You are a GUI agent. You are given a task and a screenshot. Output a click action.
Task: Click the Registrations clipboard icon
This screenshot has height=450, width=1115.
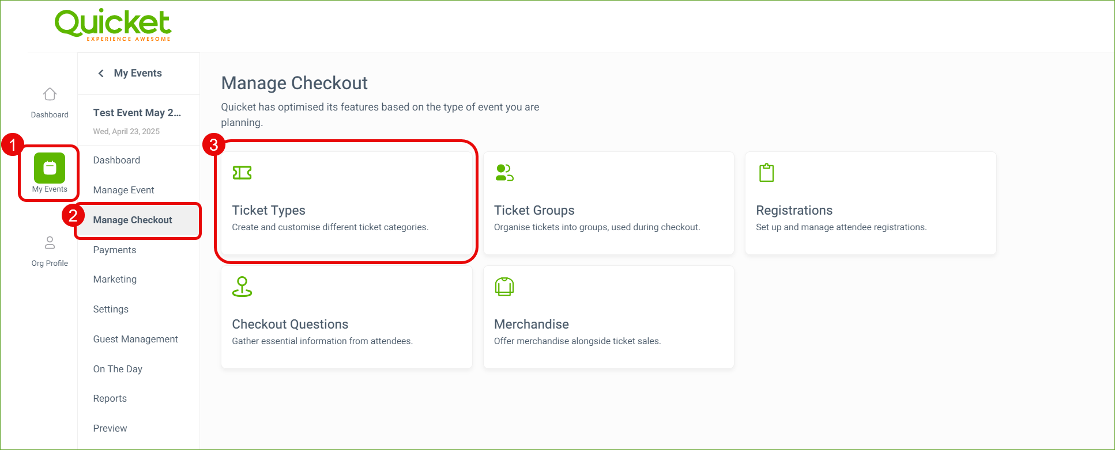click(766, 173)
